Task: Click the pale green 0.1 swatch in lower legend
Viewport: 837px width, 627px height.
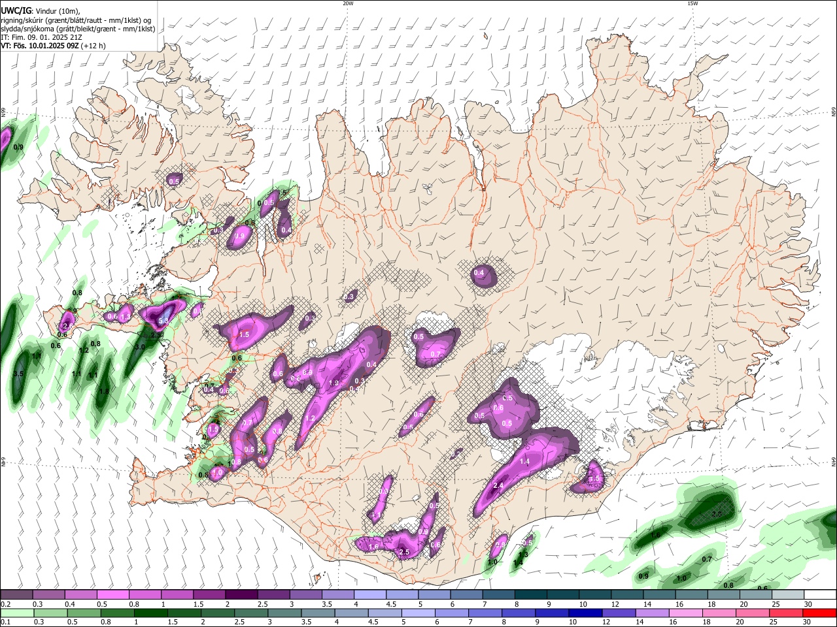Action: pos(16,613)
